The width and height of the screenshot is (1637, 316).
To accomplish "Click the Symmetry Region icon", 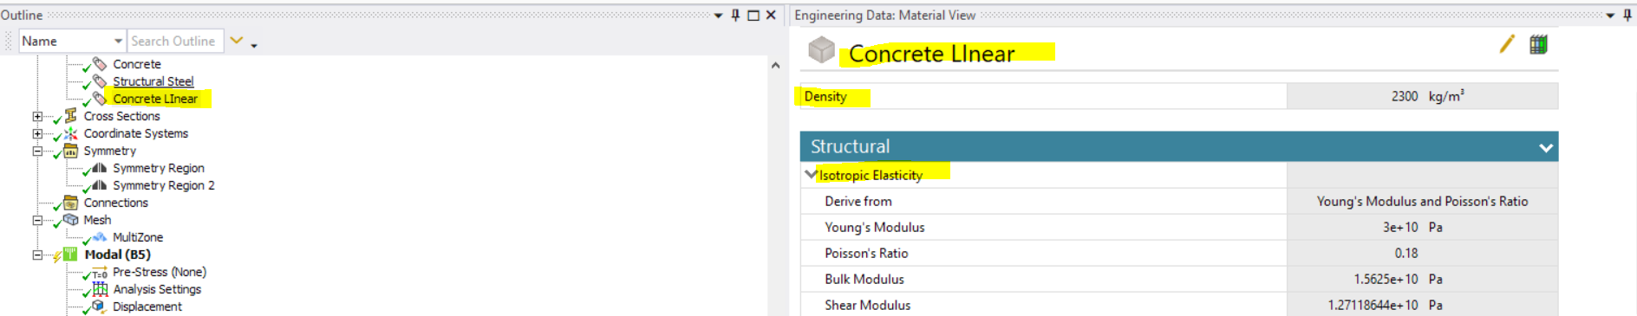I will click(100, 167).
